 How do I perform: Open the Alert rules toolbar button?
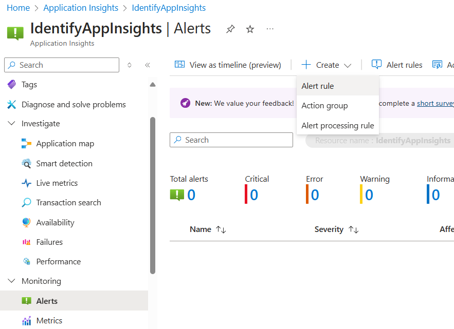pos(397,65)
